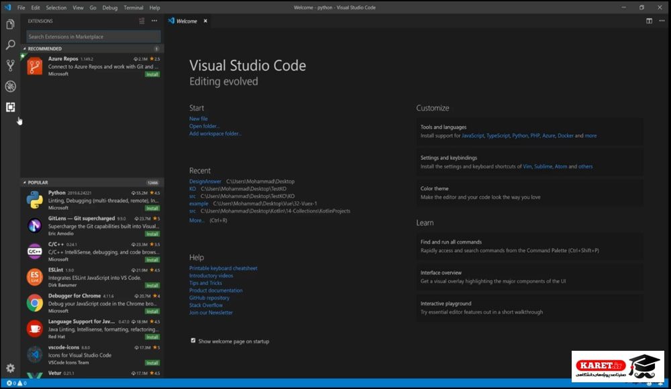671x389 pixels.
Task: Open the Source Control view
Action: tap(10, 66)
